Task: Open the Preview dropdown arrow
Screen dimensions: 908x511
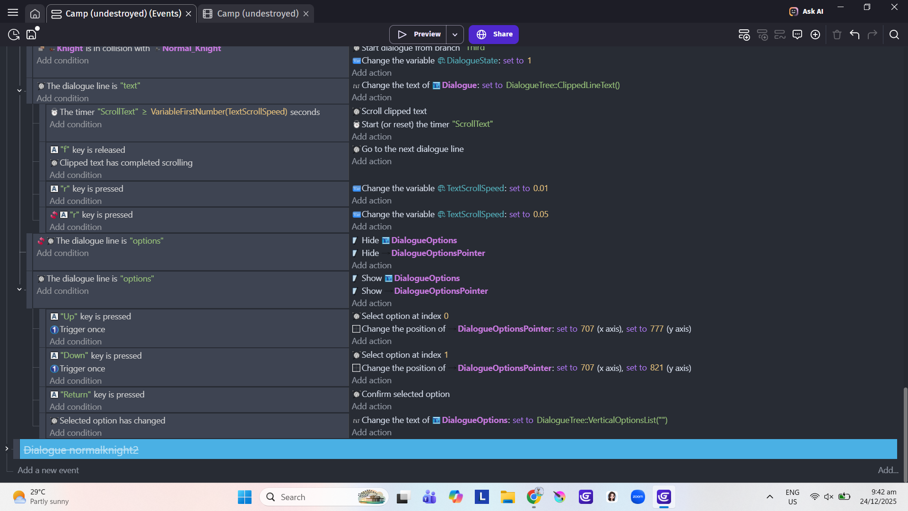Action: [454, 35]
